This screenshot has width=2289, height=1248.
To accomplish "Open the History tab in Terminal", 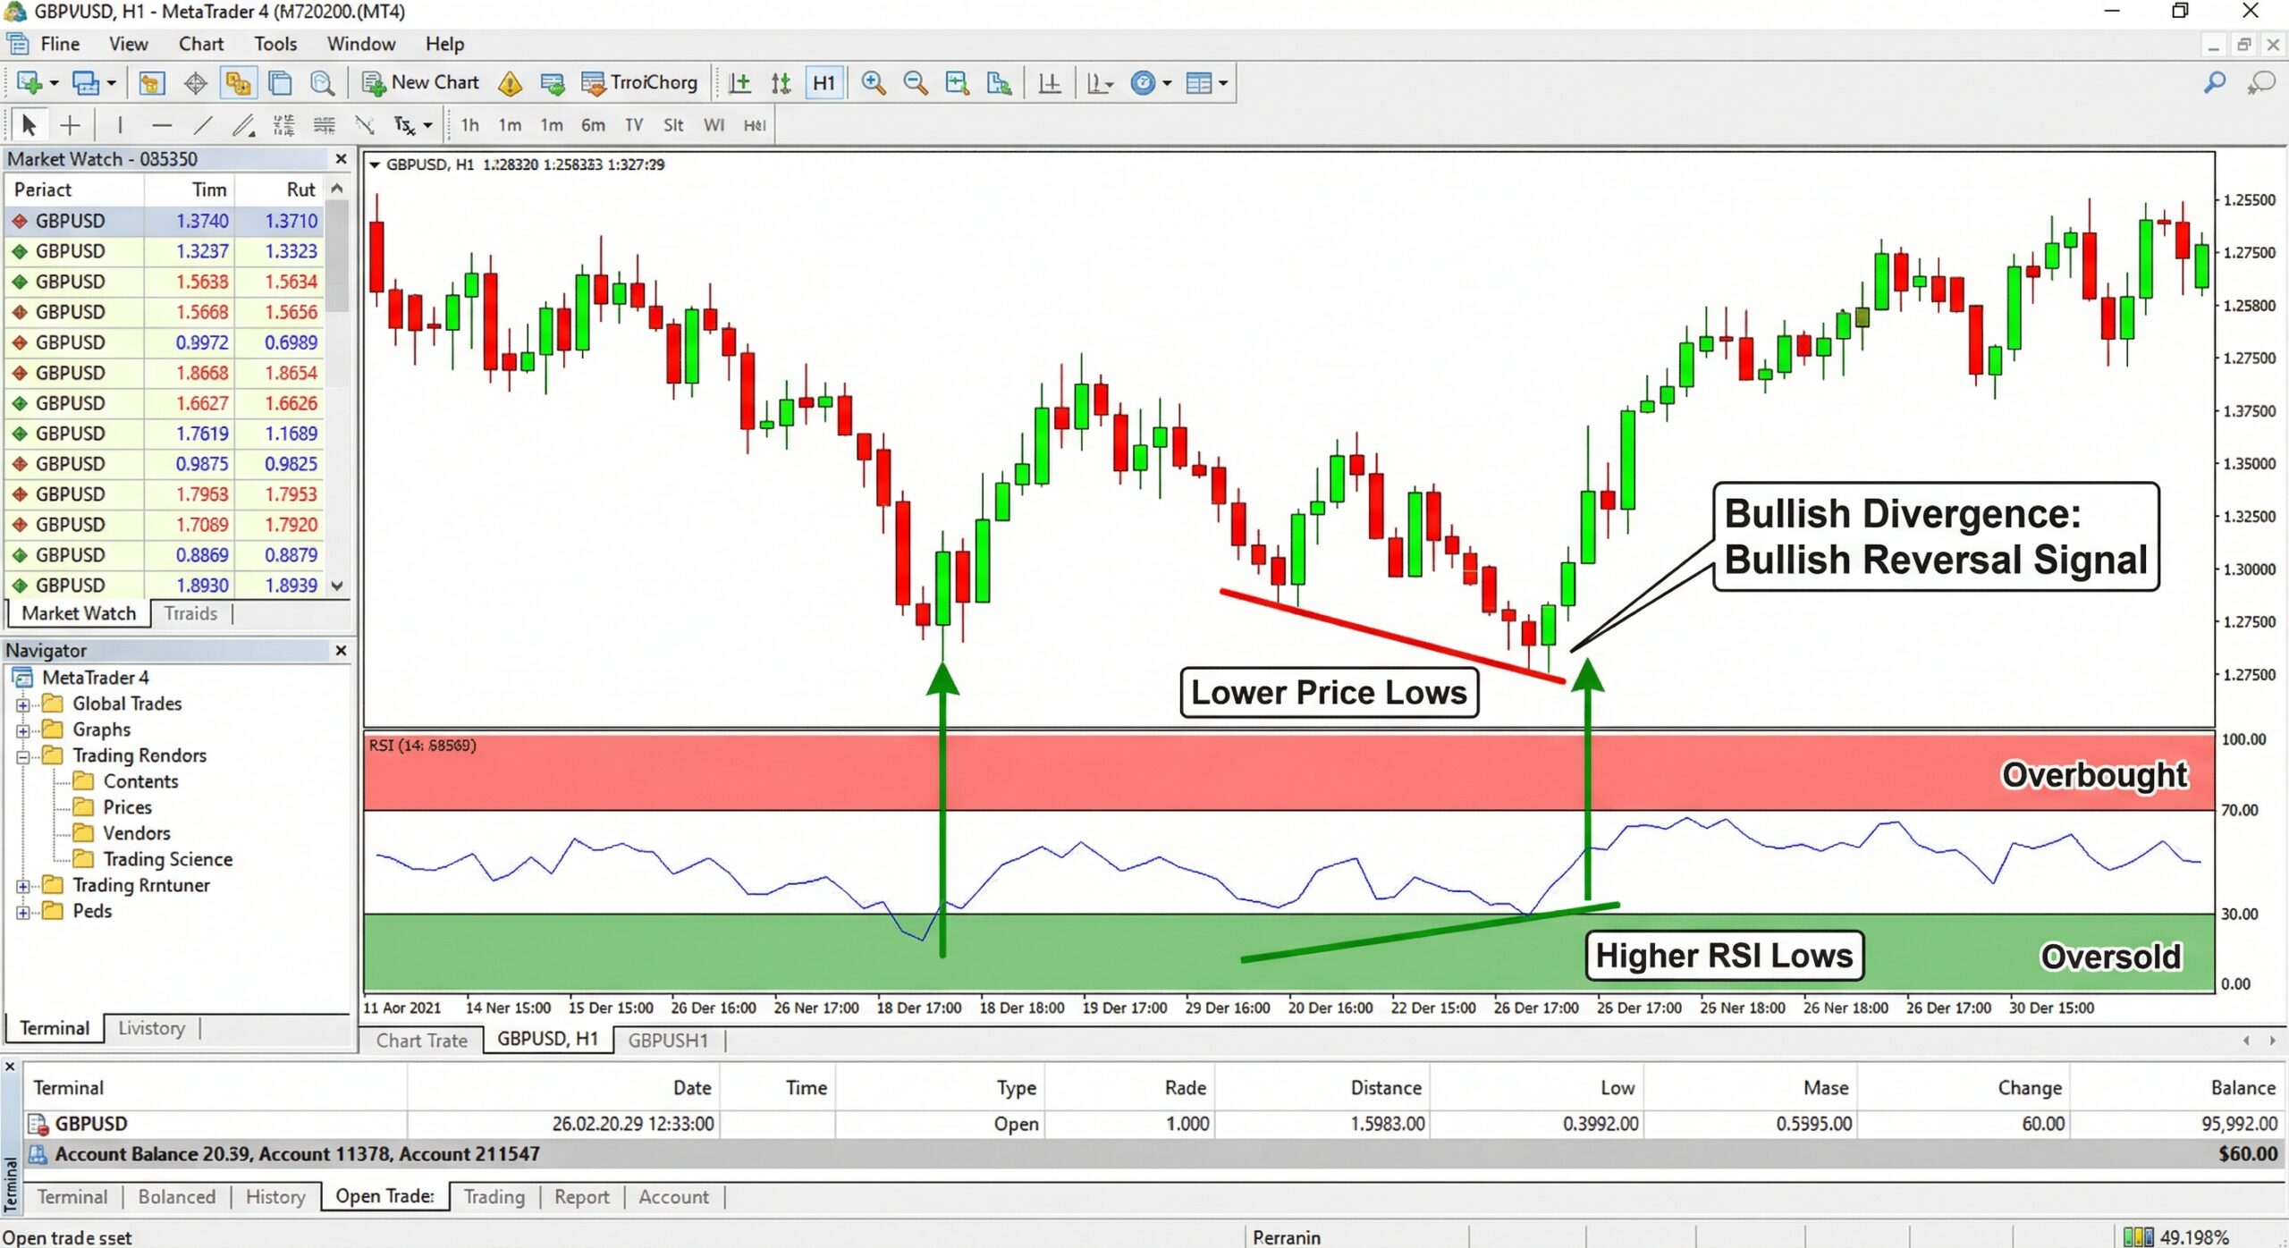I will pos(275,1196).
